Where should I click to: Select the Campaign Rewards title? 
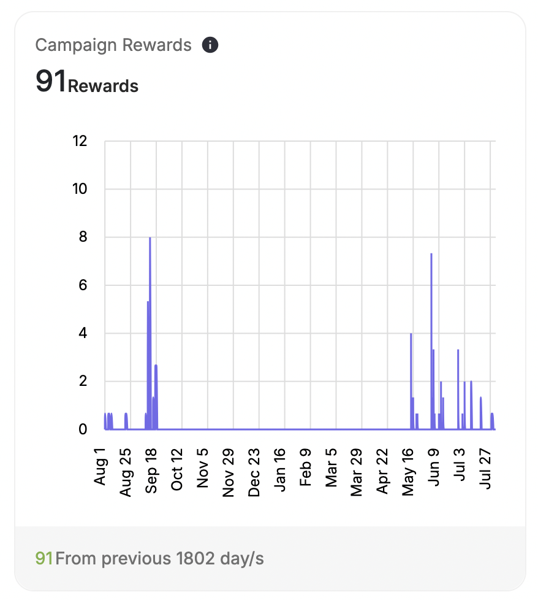coord(113,45)
